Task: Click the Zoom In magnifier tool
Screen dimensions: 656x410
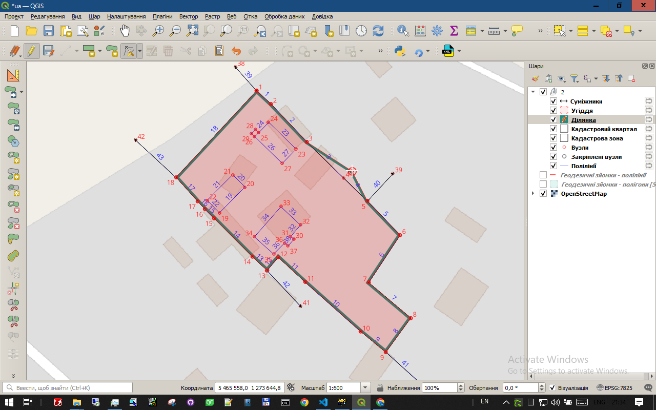Action: click(x=159, y=31)
